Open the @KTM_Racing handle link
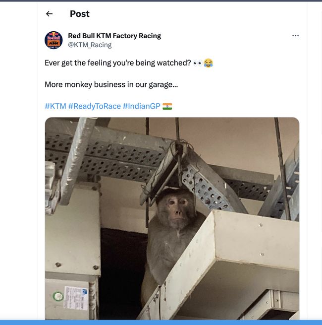This screenshot has width=322, height=325. 90,45
